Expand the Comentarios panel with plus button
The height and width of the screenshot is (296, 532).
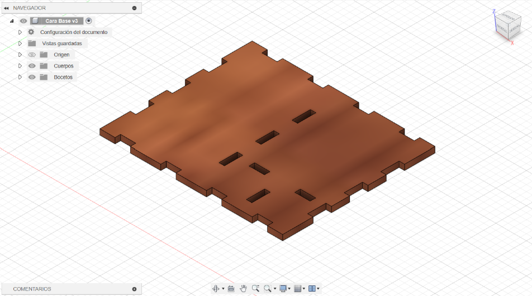(x=134, y=289)
